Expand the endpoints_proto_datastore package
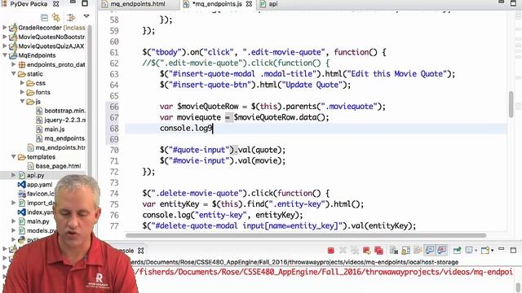522x293 pixels. [14, 64]
